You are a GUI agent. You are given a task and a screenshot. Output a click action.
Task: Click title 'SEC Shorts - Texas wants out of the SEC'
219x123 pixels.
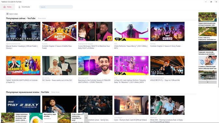click(57, 80)
